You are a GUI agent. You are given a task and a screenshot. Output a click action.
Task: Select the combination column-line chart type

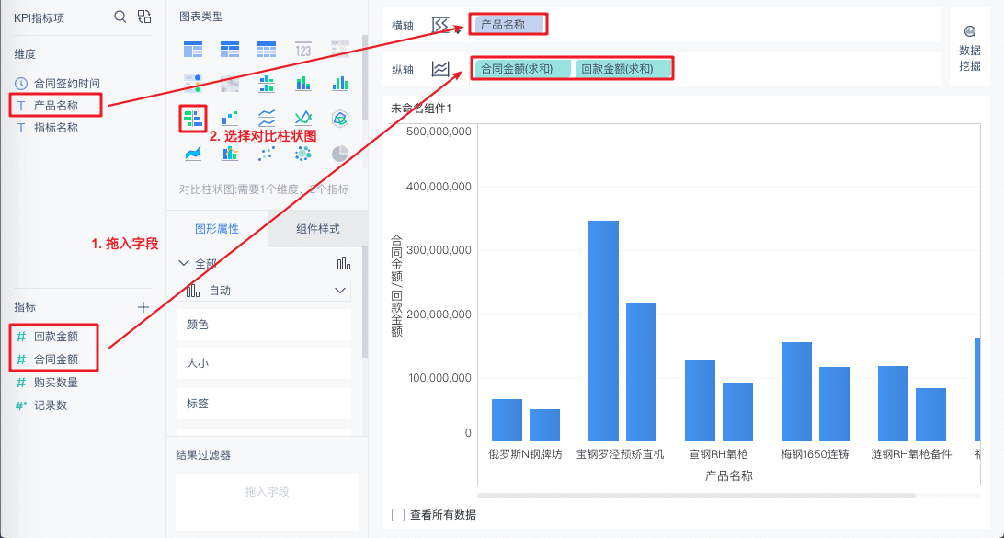click(229, 154)
